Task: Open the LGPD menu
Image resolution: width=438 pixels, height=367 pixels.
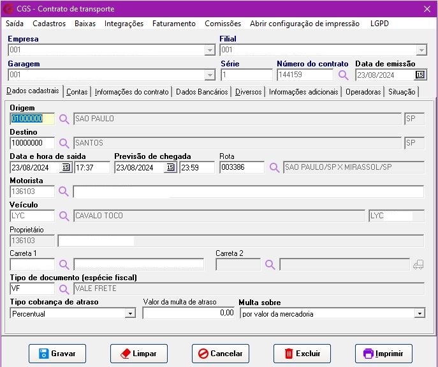Action: coord(379,24)
